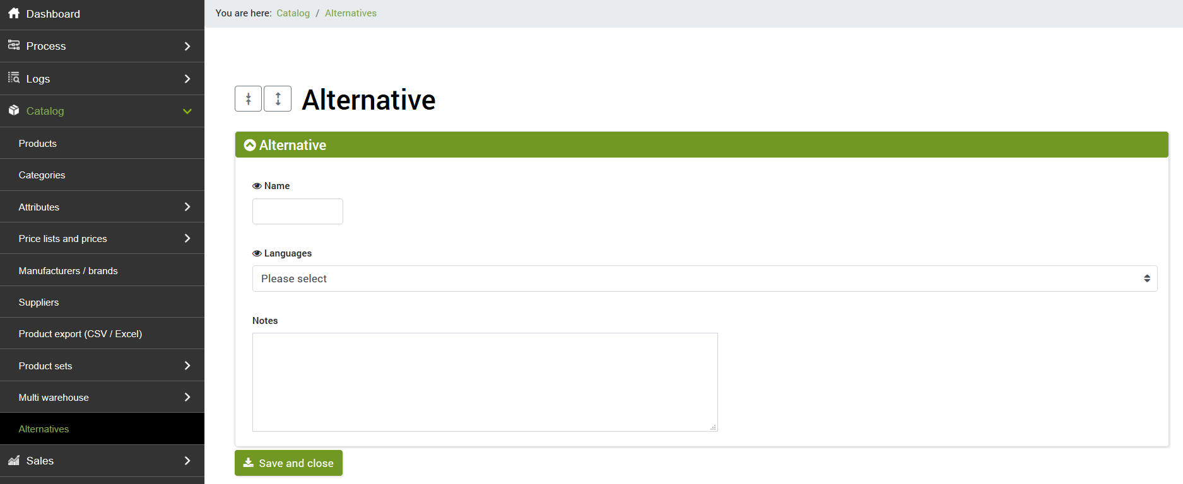Click the Notes resize handle

[713, 427]
